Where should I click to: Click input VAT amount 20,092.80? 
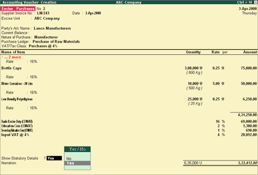coord(249,135)
